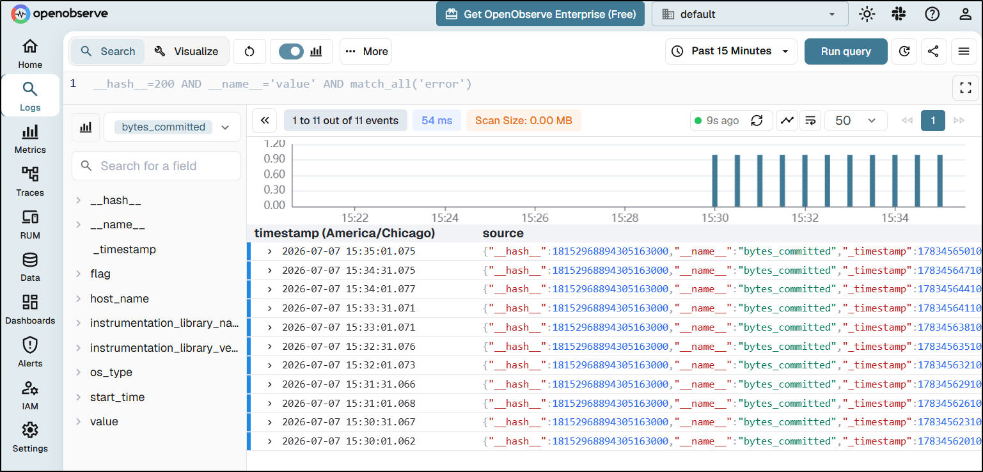
Task: Expand the 15:35:01.075 log row
Action: 270,251
